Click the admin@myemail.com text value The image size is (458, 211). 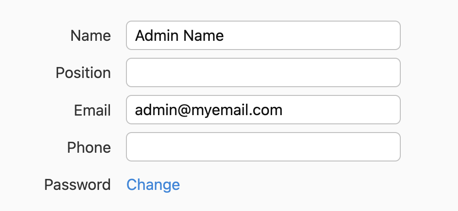pos(208,110)
